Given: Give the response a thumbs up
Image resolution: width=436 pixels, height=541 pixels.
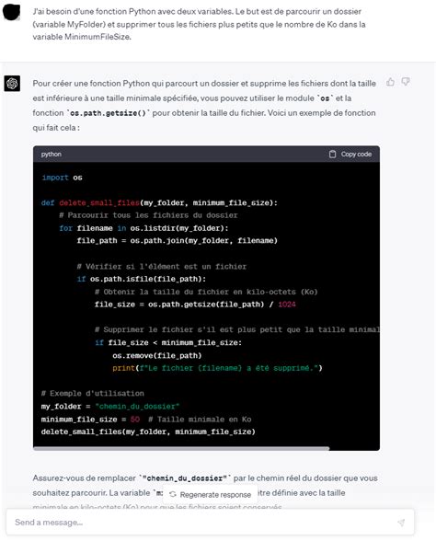Looking at the screenshot, I should 390,82.
